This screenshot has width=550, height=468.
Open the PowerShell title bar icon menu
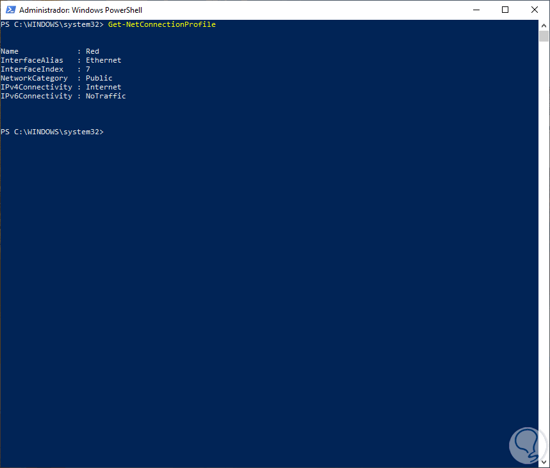(10, 10)
